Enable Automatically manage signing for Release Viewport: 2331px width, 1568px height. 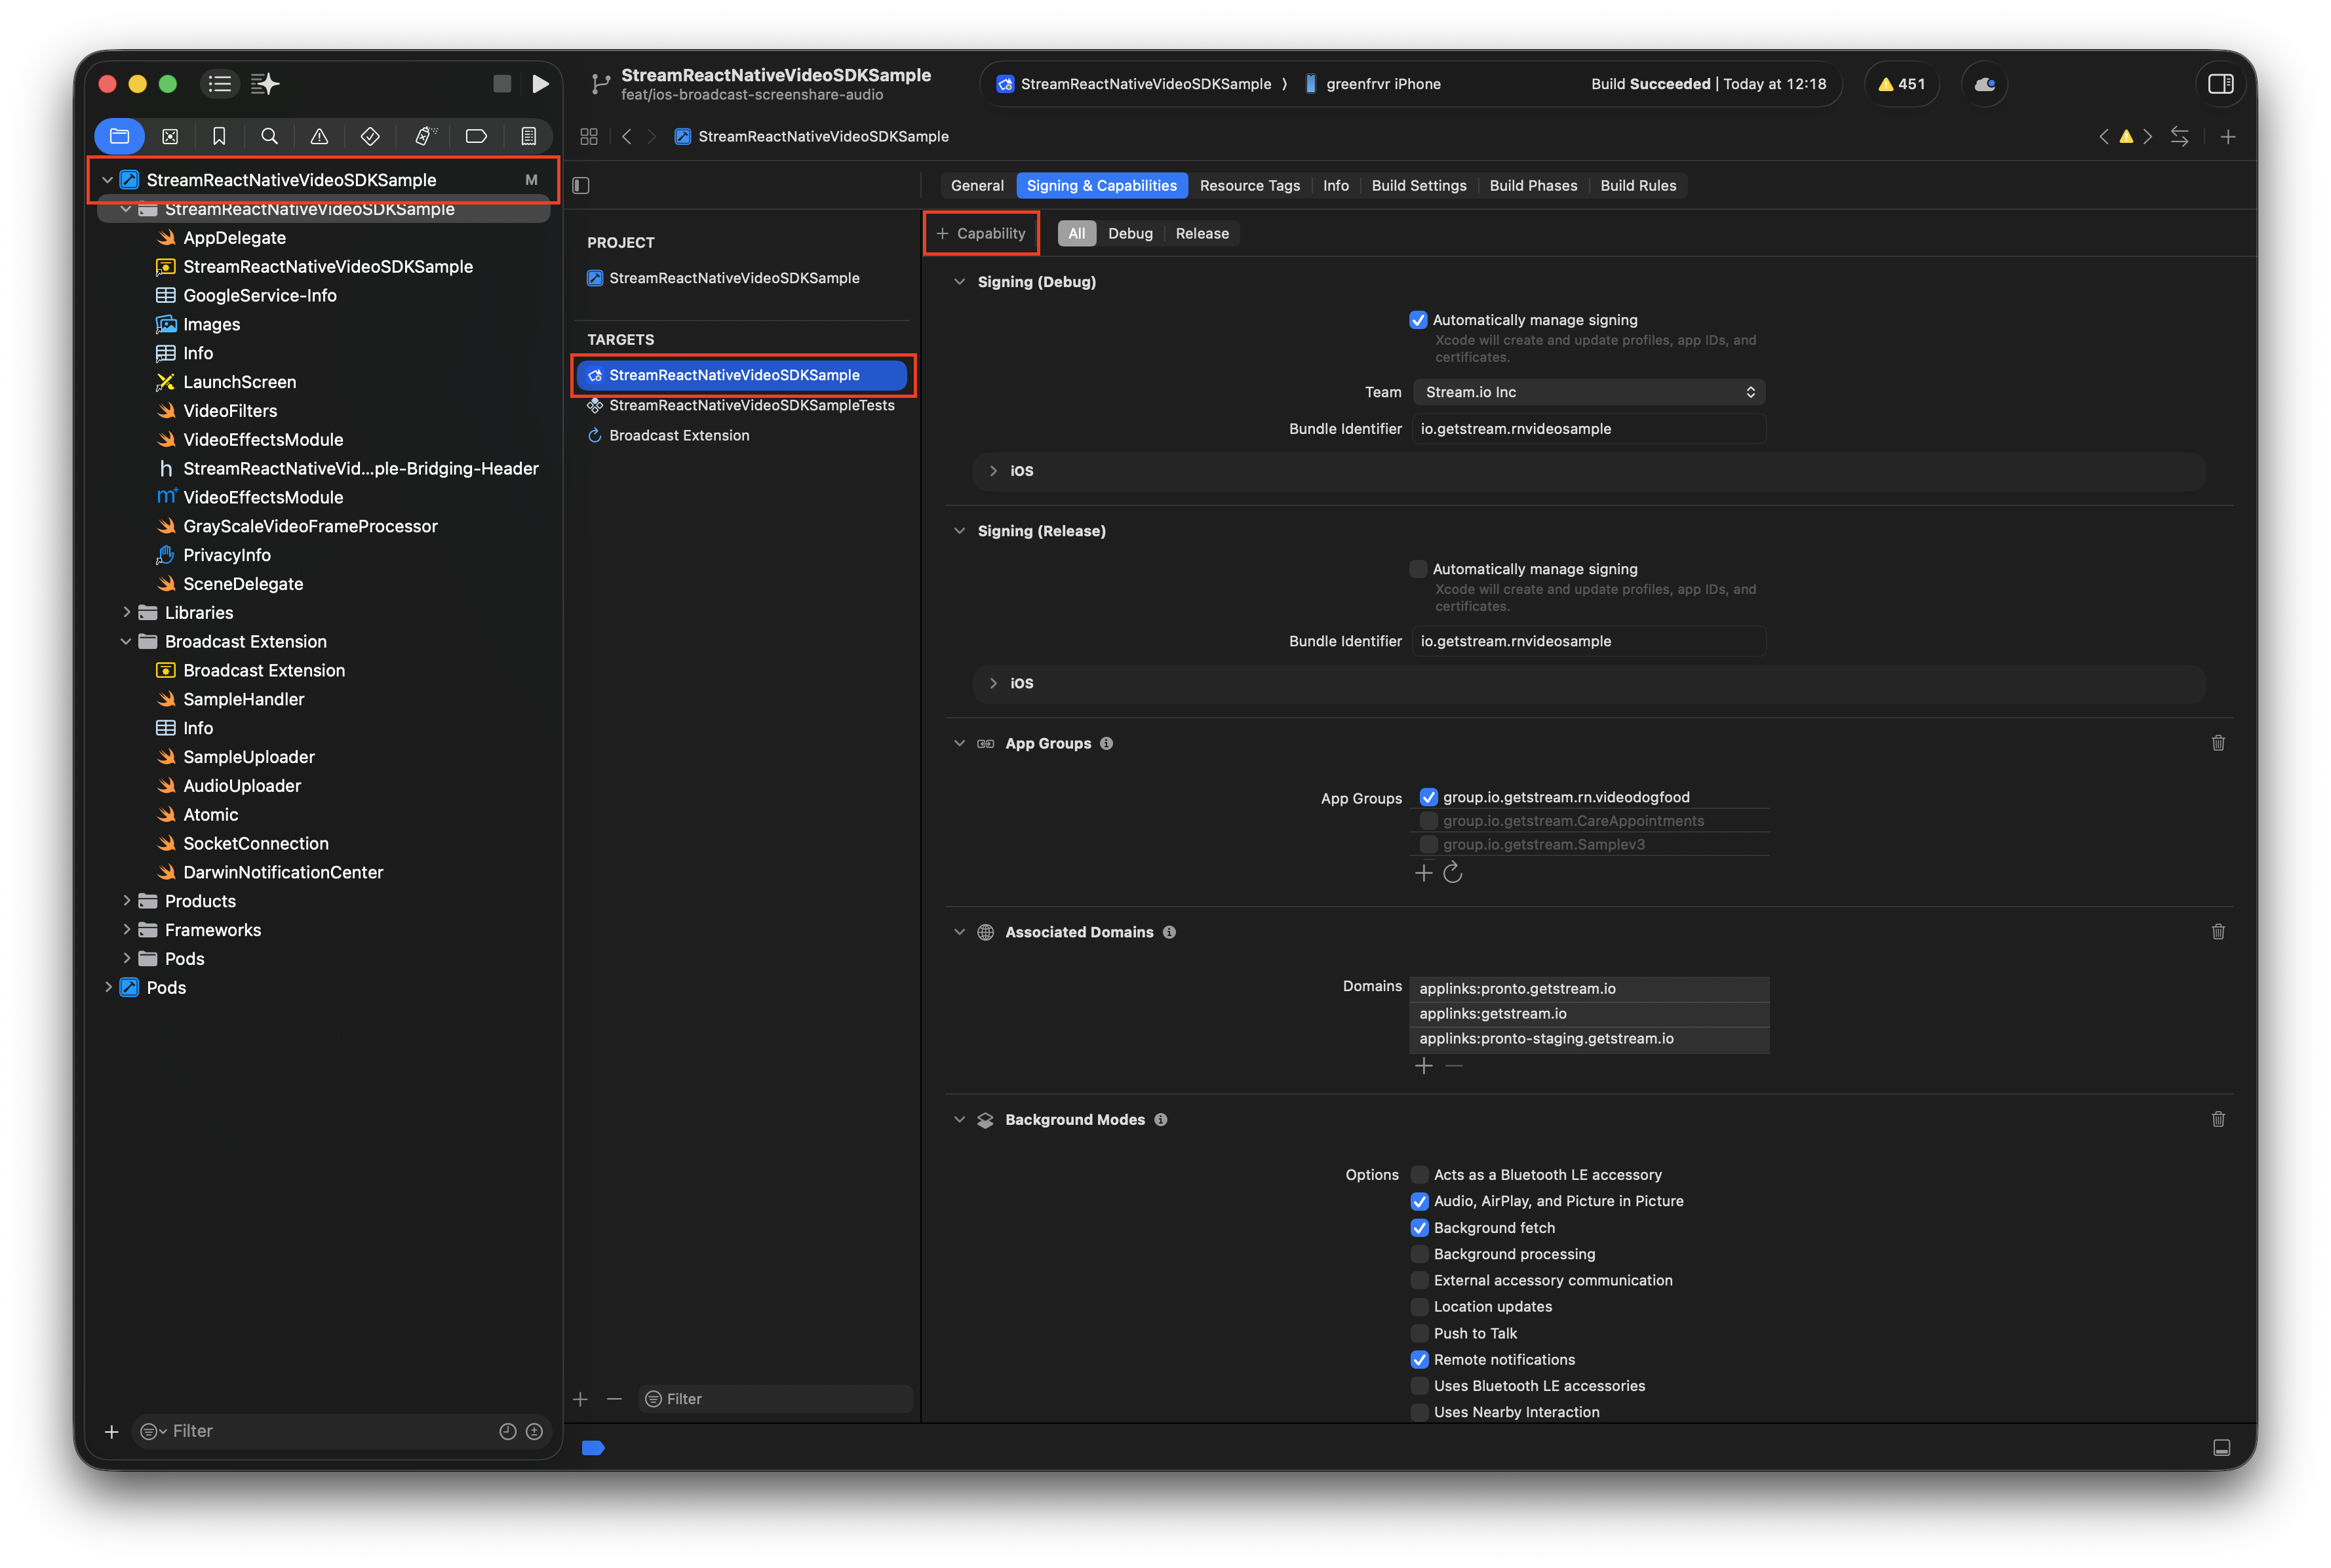(1417, 569)
